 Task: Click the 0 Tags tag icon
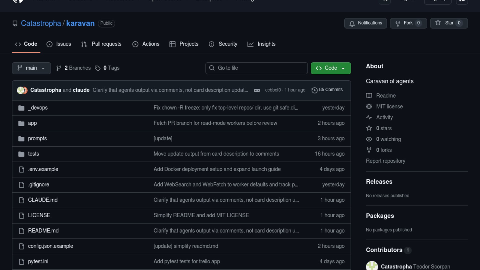[x=97, y=68]
